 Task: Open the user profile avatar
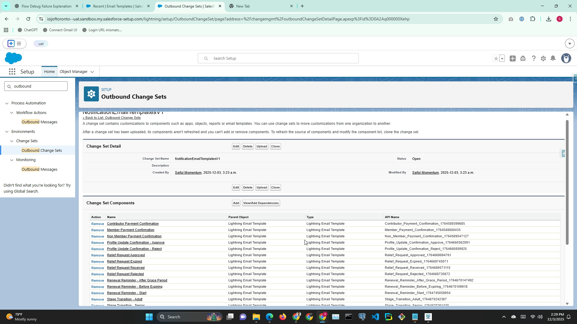[x=566, y=58]
